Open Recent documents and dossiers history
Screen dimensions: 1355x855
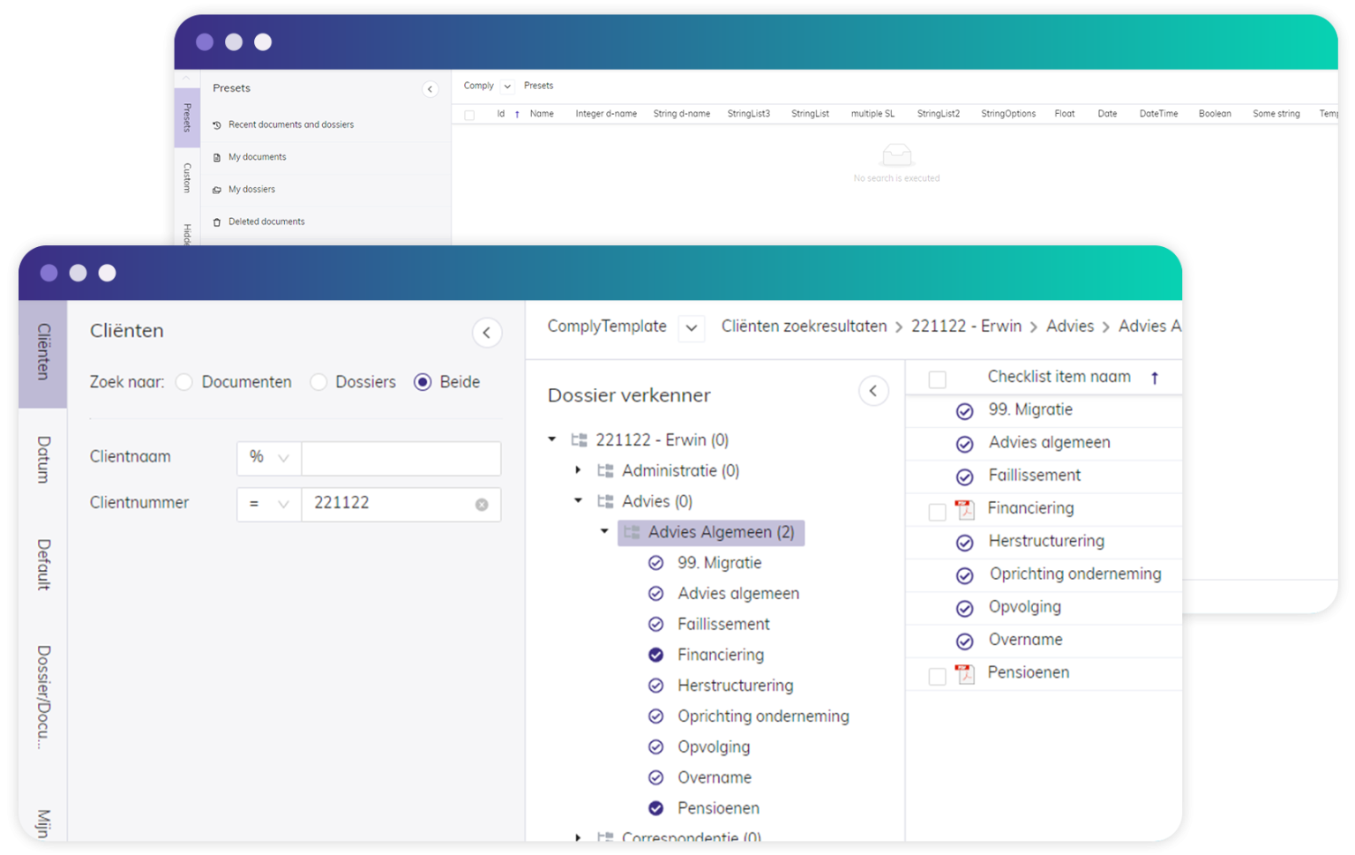[x=217, y=124]
